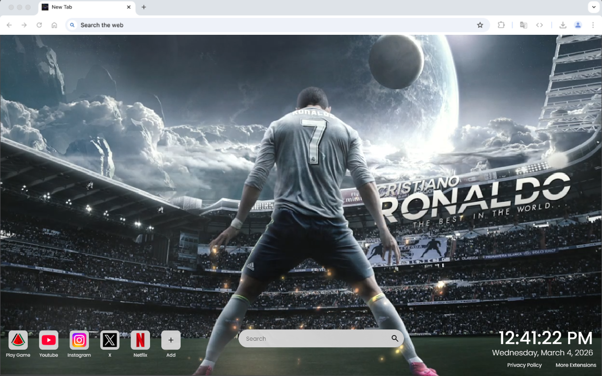Open the Privacy Policy link
Viewport: 602px width, 376px height.
(x=524, y=365)
